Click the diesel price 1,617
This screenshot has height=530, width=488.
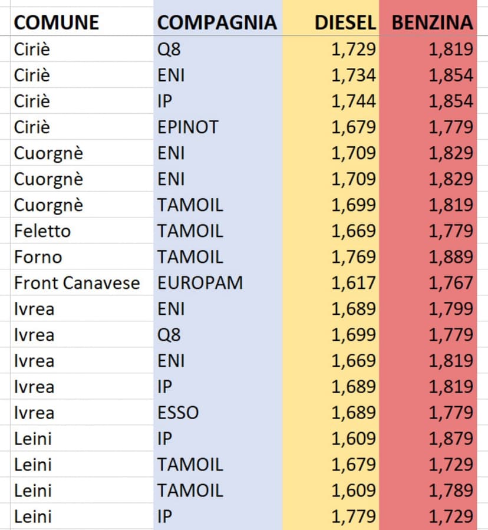click(354, 283)
